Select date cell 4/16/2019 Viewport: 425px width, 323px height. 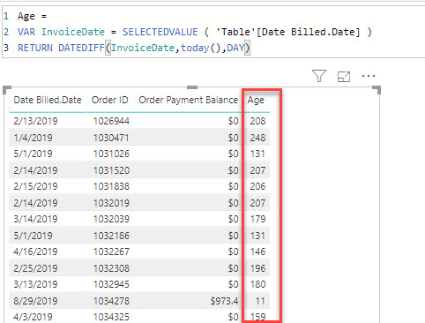coord(35,252)
